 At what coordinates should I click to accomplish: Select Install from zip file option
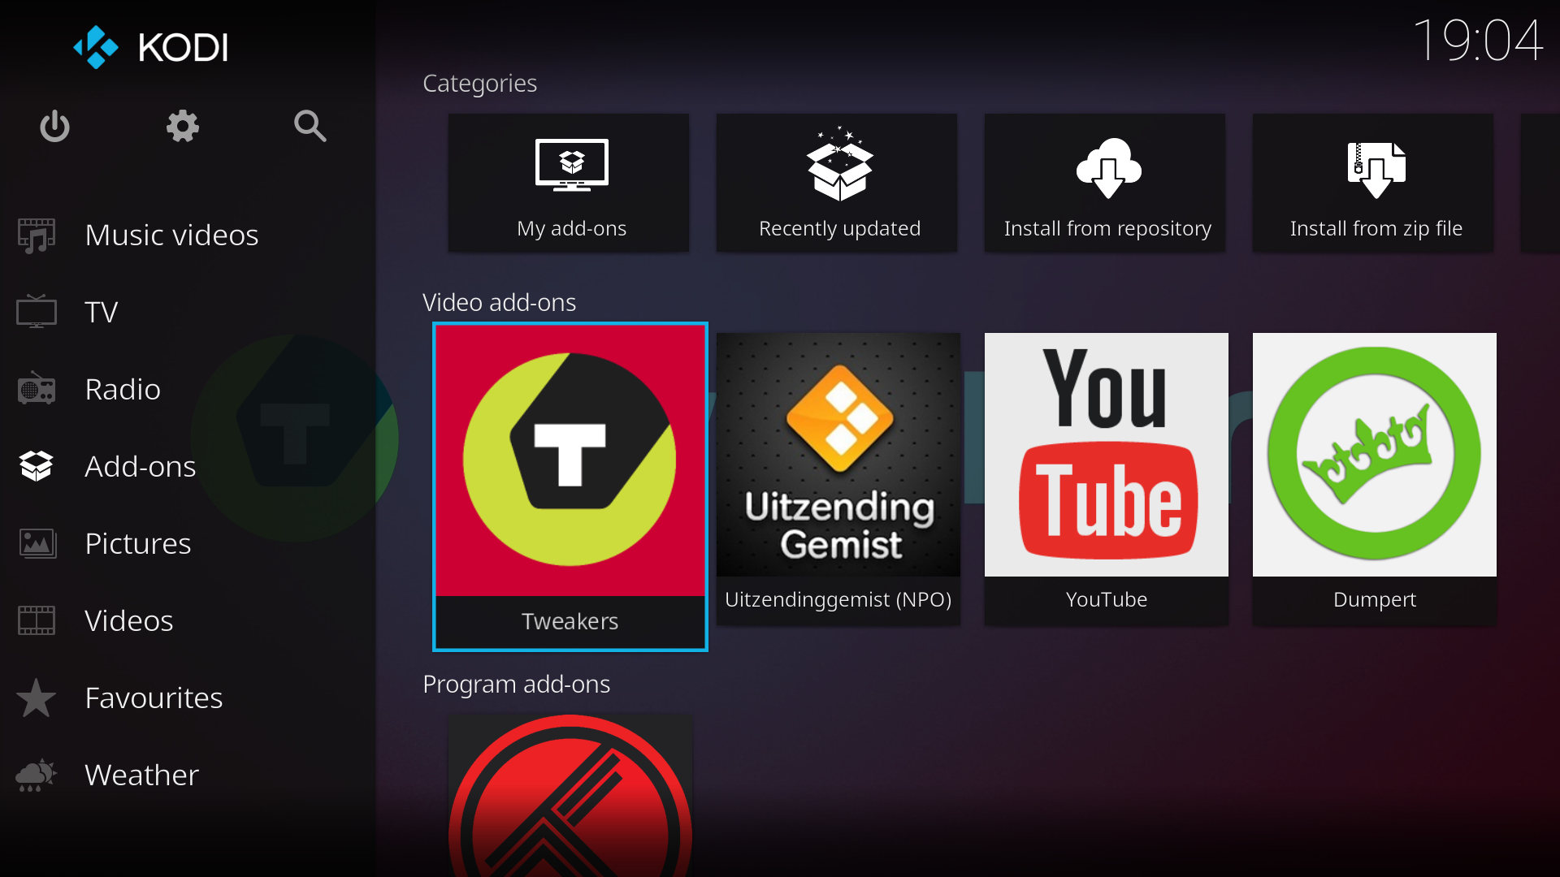point(1377,182)
